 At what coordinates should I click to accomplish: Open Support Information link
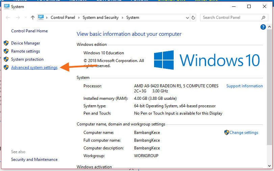(x=245, y=86)
